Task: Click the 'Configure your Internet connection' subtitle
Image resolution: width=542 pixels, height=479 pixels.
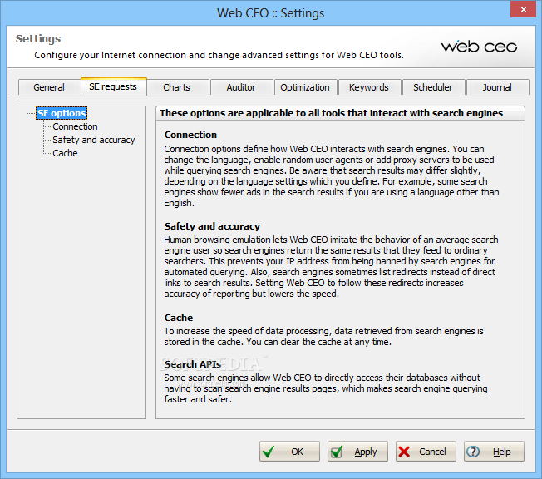Action: [219, 55]
